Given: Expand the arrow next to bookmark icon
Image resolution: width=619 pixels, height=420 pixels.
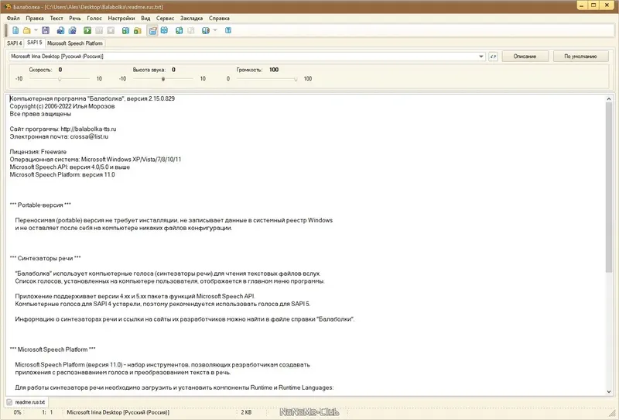Looking at the screenshot, I should pos(215,30).
